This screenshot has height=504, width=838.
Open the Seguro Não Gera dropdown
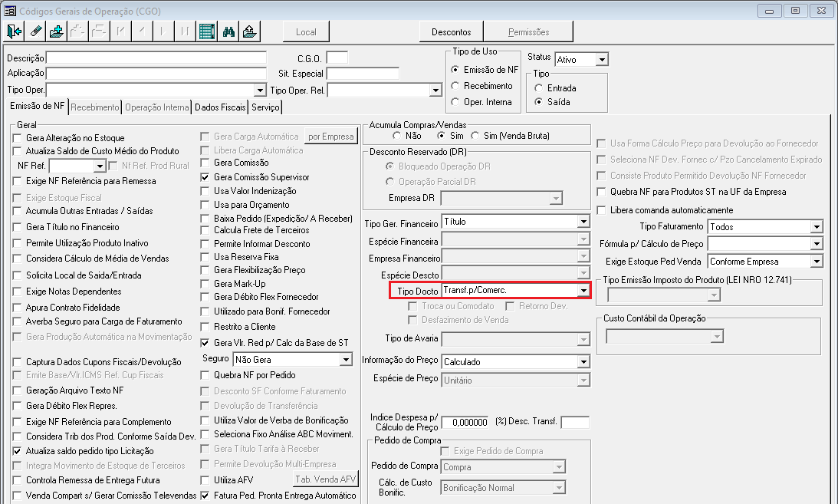(x=347, y=360)
